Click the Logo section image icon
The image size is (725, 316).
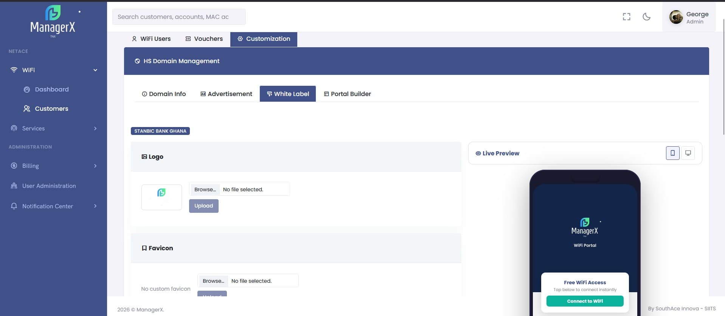pyautogui.click(x=144, y=156)
